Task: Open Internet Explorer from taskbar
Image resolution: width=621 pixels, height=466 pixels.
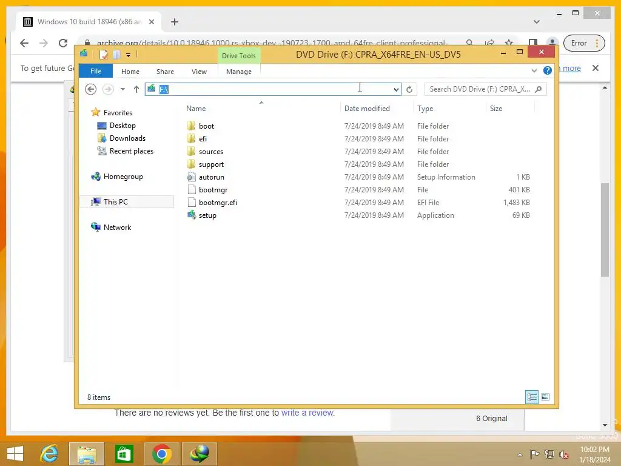Action: click(50, 454)
